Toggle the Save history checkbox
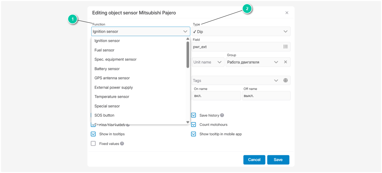382x173 pixels. [x=194, y=115]
